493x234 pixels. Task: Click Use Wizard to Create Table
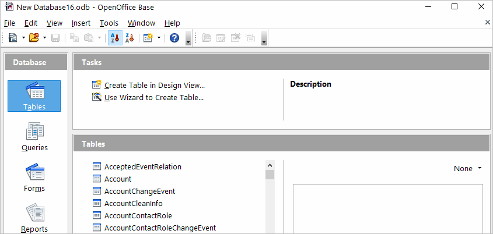153,97
